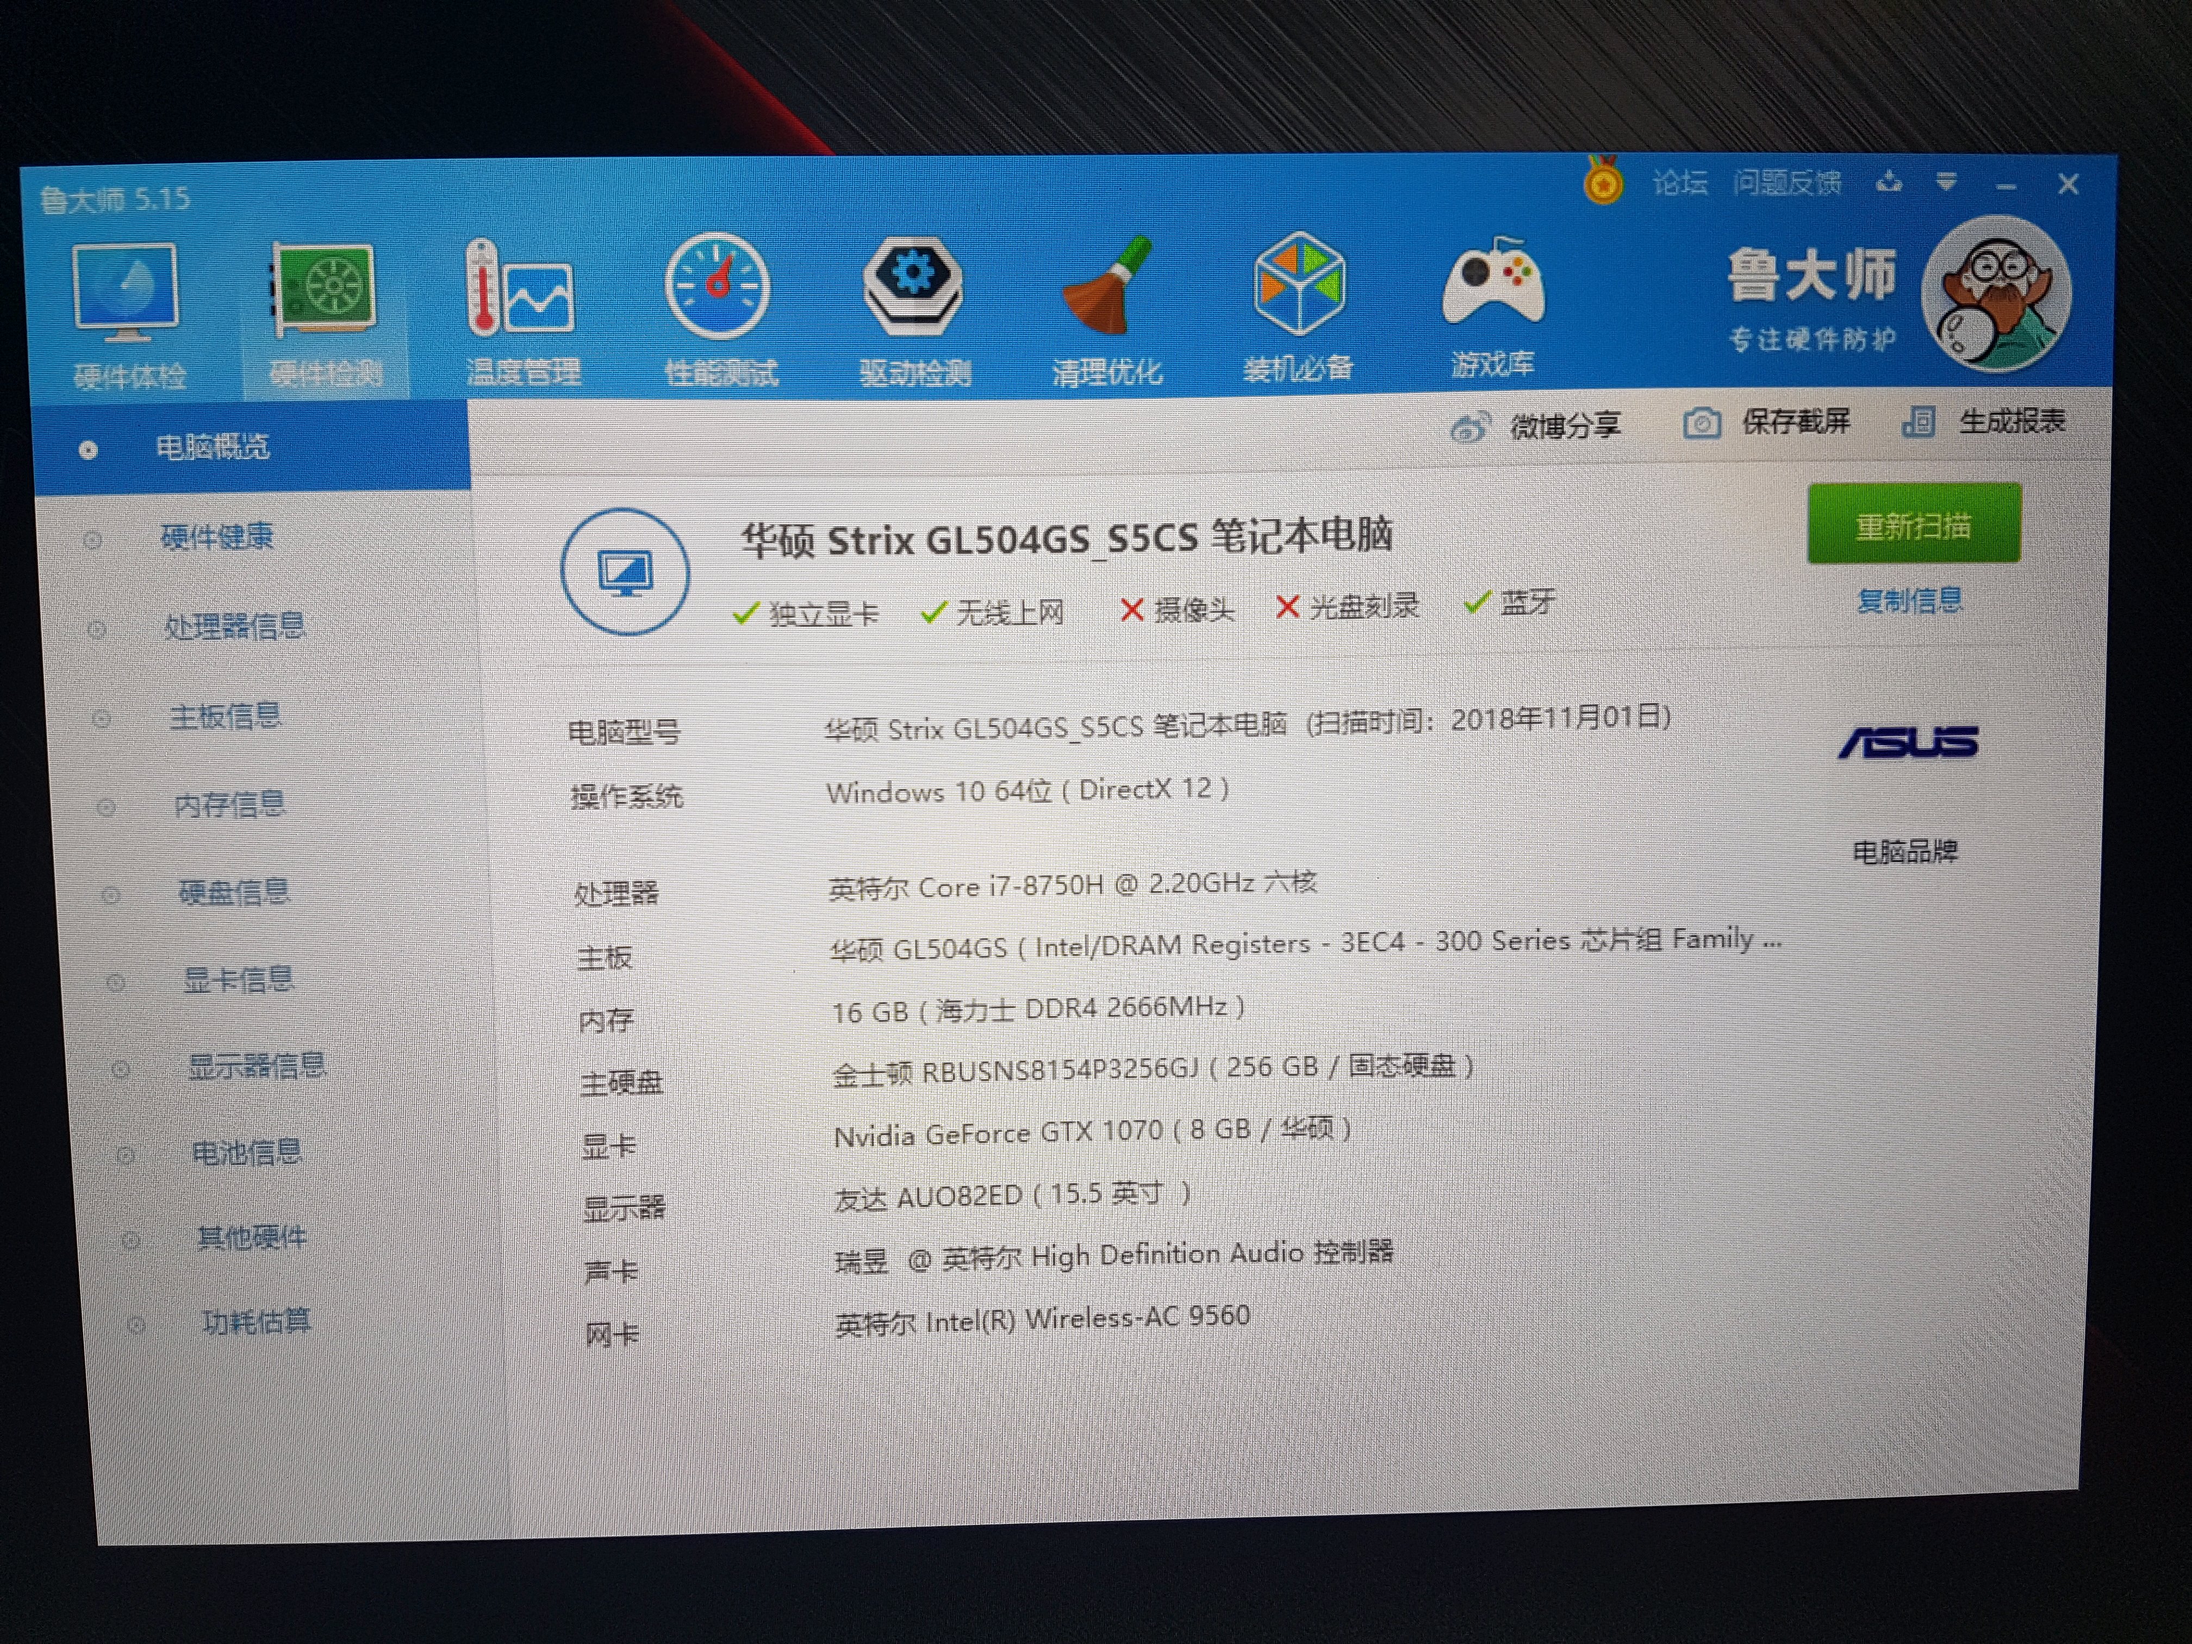2192x1644 pixels.
Task: Click the 电脑品牌 label
Action: (1904, 851)
